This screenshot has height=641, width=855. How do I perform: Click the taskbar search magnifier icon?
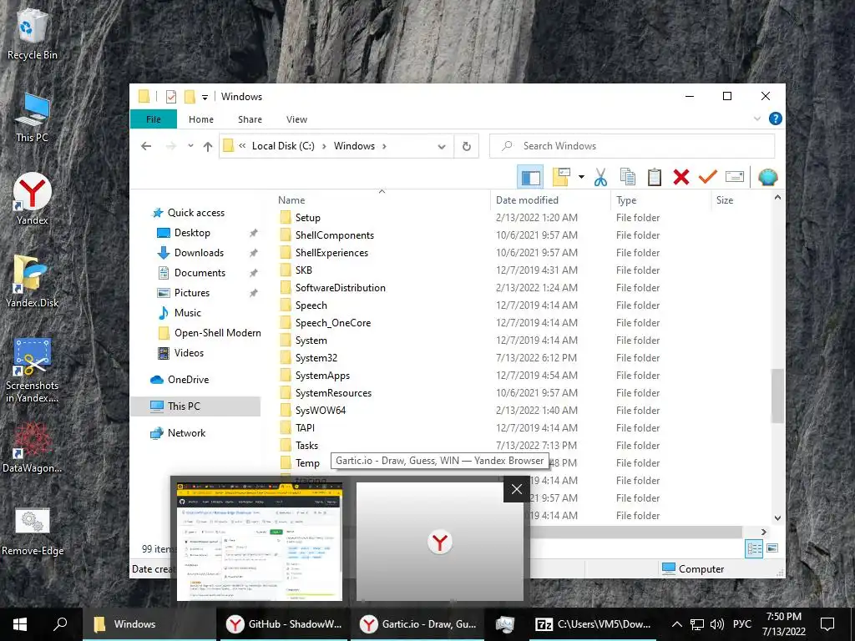[60, 624]
